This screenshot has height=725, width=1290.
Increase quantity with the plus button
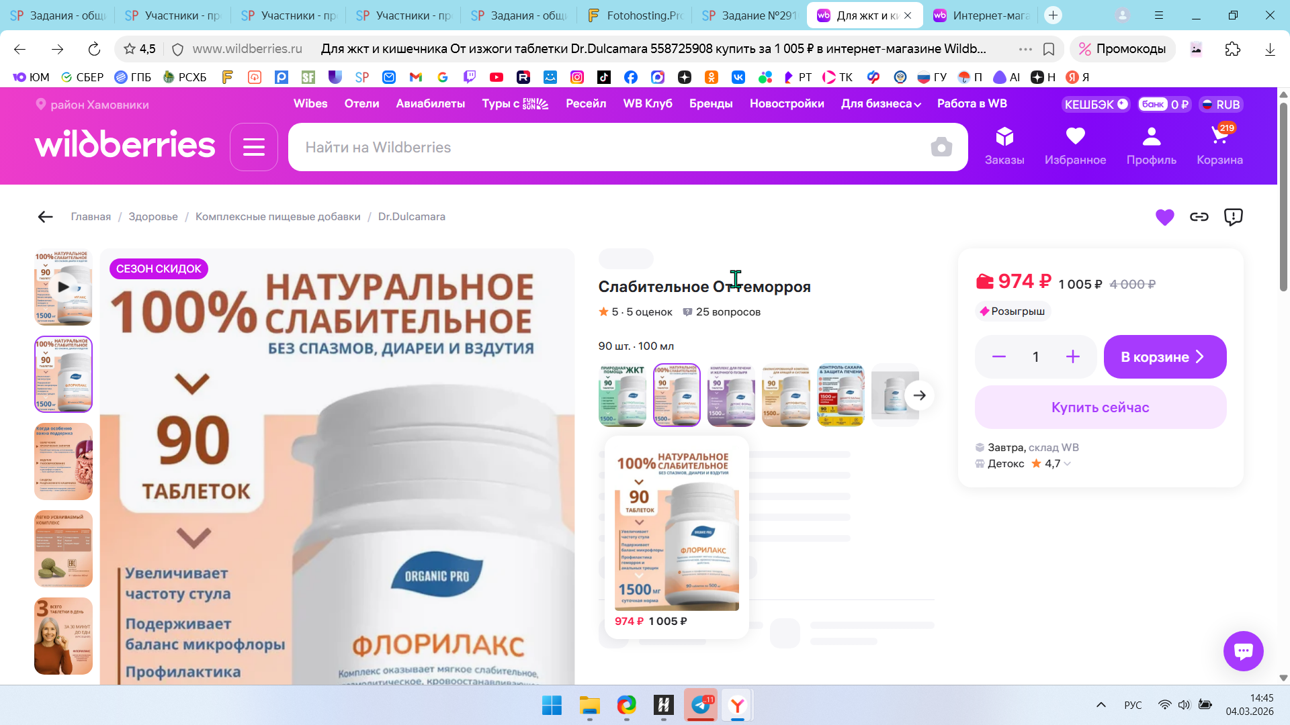pos(1072,357)
